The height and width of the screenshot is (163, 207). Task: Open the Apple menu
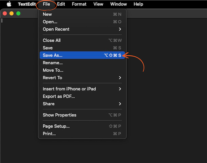click(9, 4)
